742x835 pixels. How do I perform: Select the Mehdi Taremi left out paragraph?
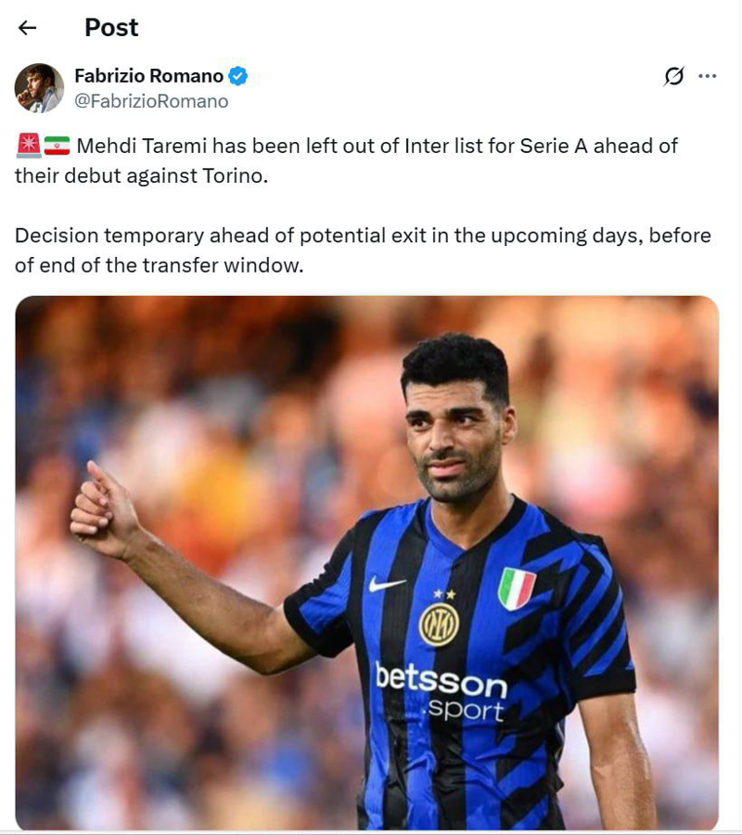(347, 161)
